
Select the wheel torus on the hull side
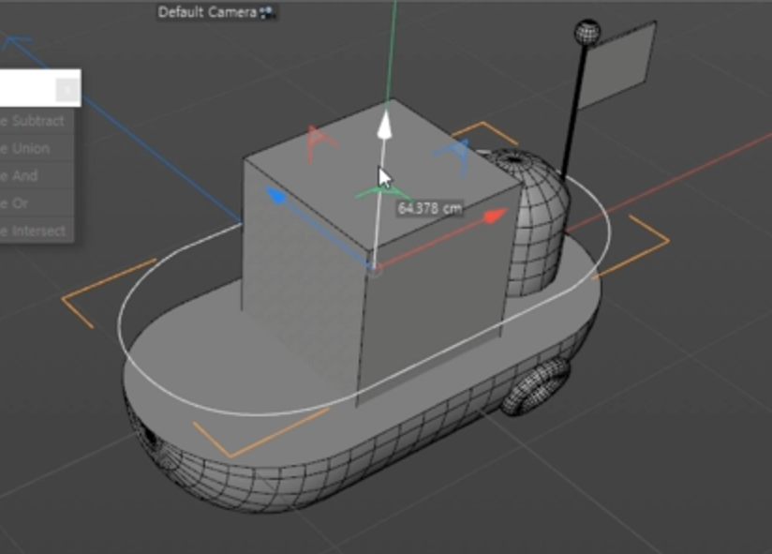click(536, 387)
